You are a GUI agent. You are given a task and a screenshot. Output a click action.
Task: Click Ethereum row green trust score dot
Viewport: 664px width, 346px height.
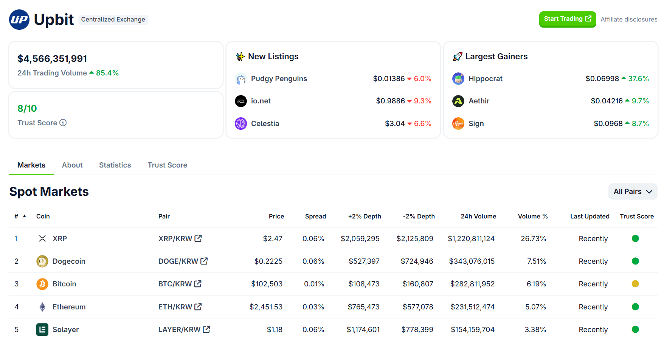point(635,307)
